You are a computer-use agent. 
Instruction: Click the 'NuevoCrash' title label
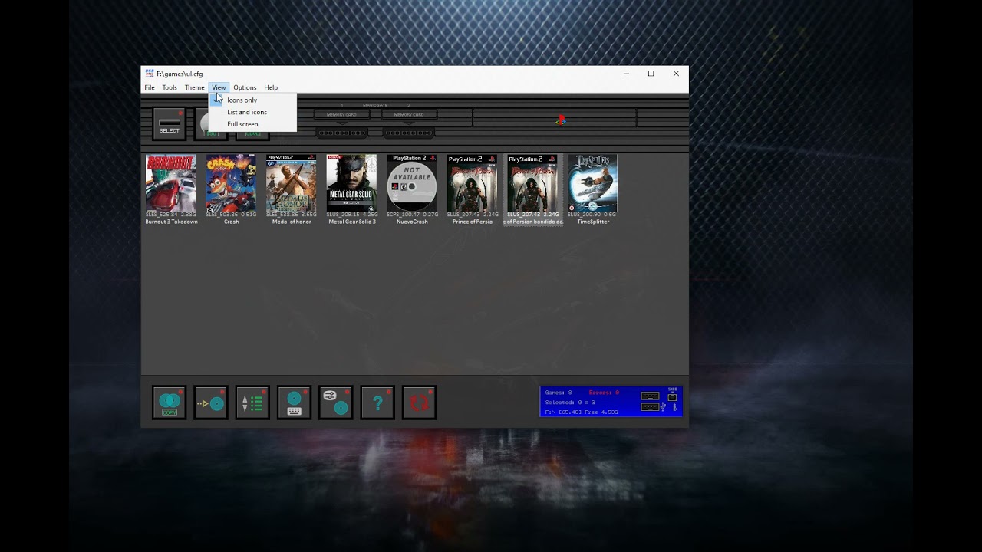412,222
